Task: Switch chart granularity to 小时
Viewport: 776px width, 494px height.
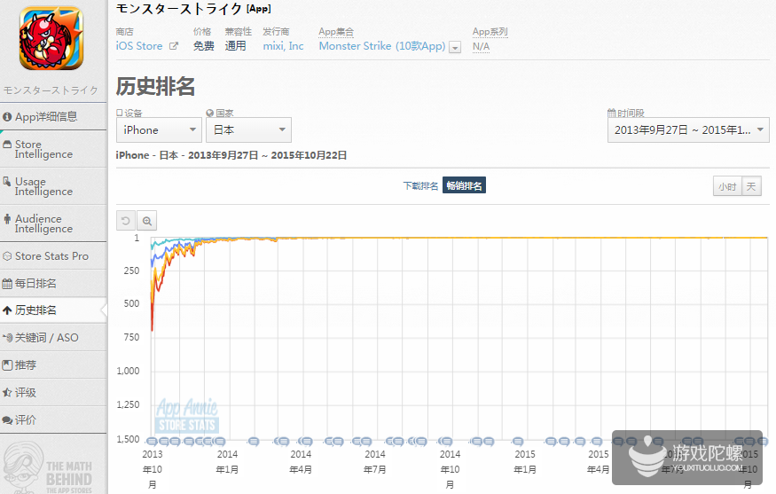Action: (x=727, y=186)
